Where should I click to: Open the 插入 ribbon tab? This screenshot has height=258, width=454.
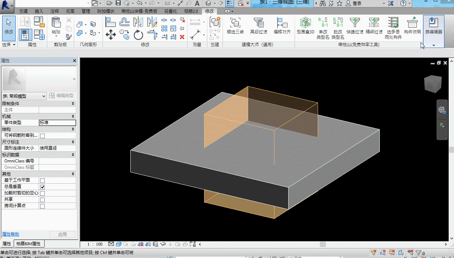[x=39, y=11]
